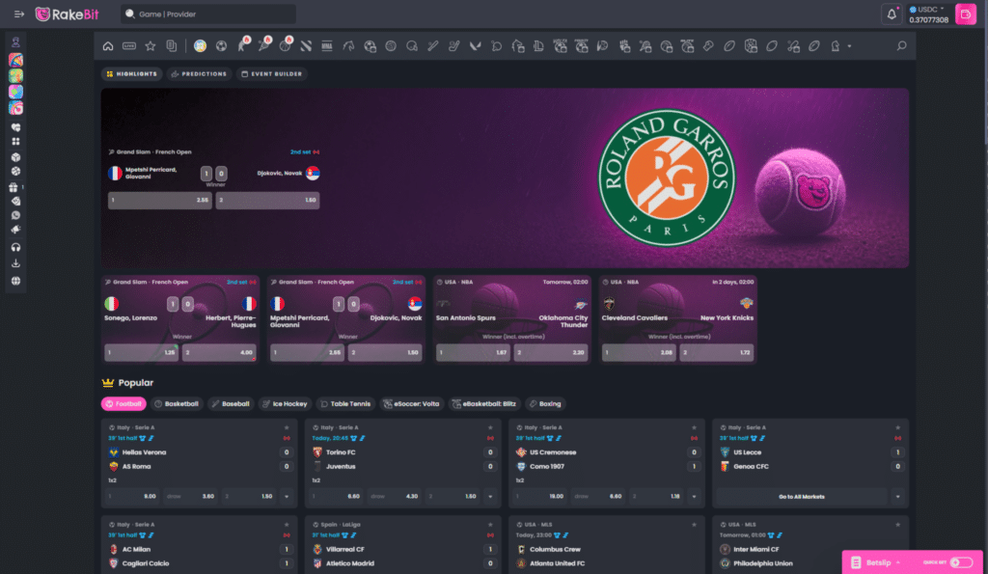Expand the Betslip panel
This screenshot has width=988, height=574.
[x=877, y=562]
